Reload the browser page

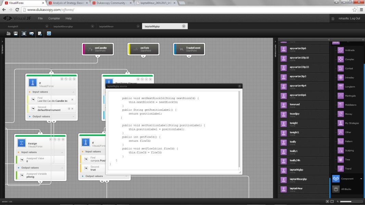pos(17,10)
